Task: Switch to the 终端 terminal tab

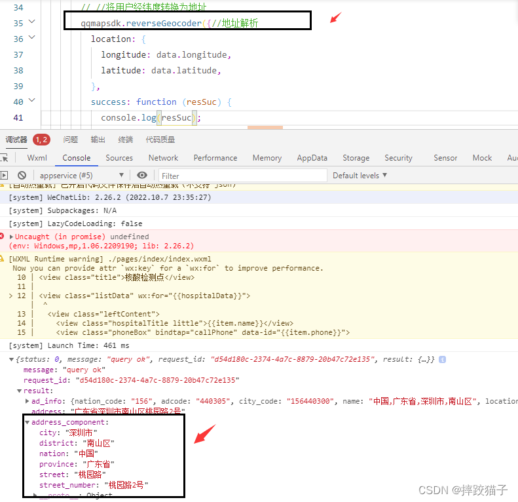Action: 126,140
